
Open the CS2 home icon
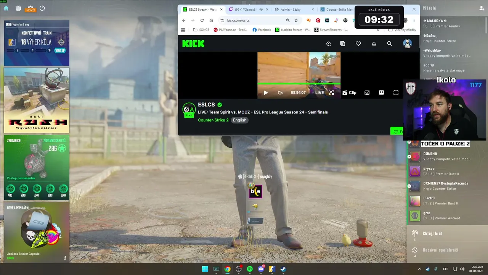tap(6, 8)
